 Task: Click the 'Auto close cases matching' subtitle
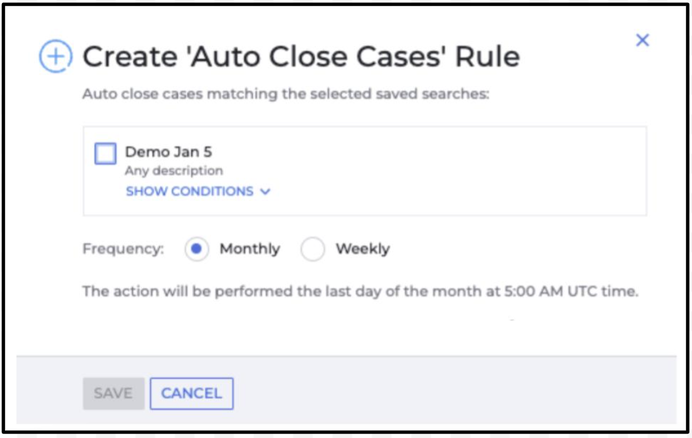pos(286,94)
